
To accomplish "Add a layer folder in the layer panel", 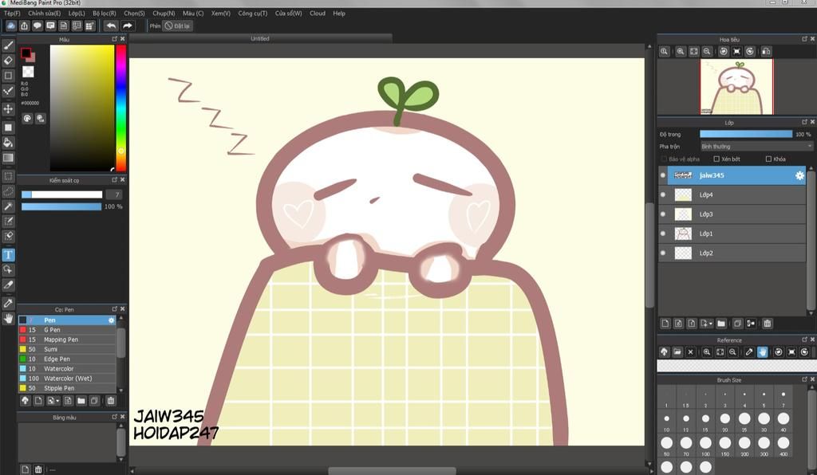I will tap(721, 324).
